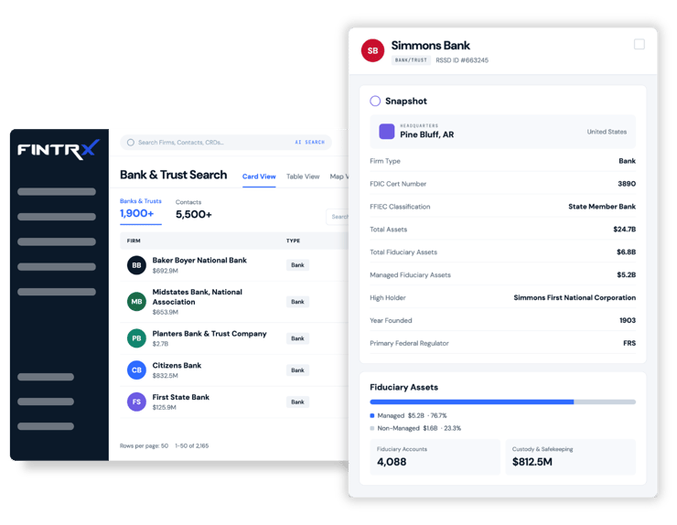Open Midstates Bank, National Association name

198,297
